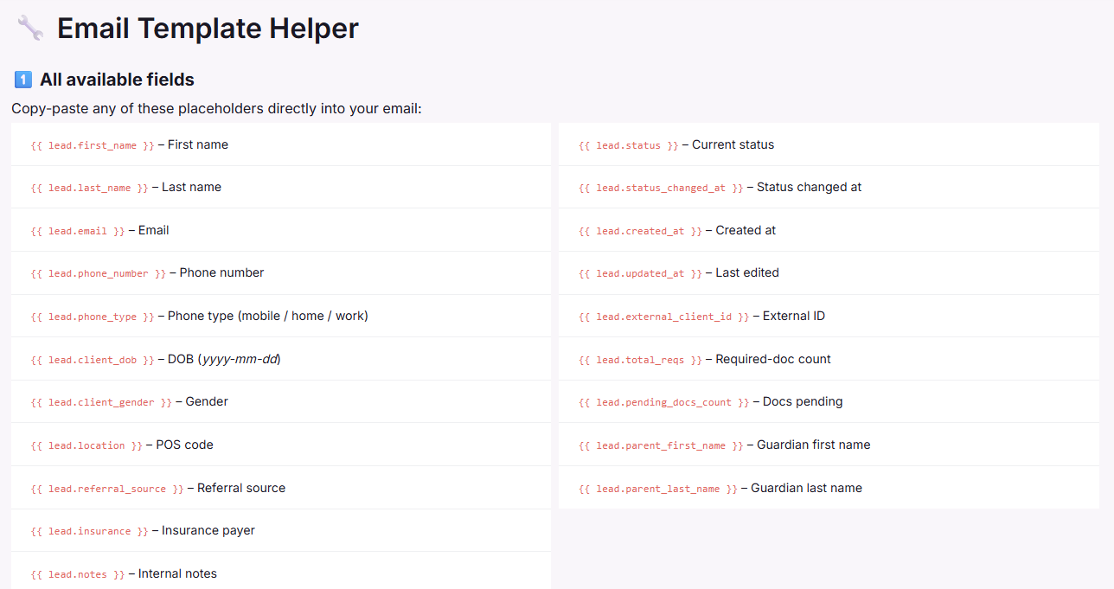1114x589 pixels.
Task: Select the lead.pending_docs_count placeholder
Action: [663, 402]
